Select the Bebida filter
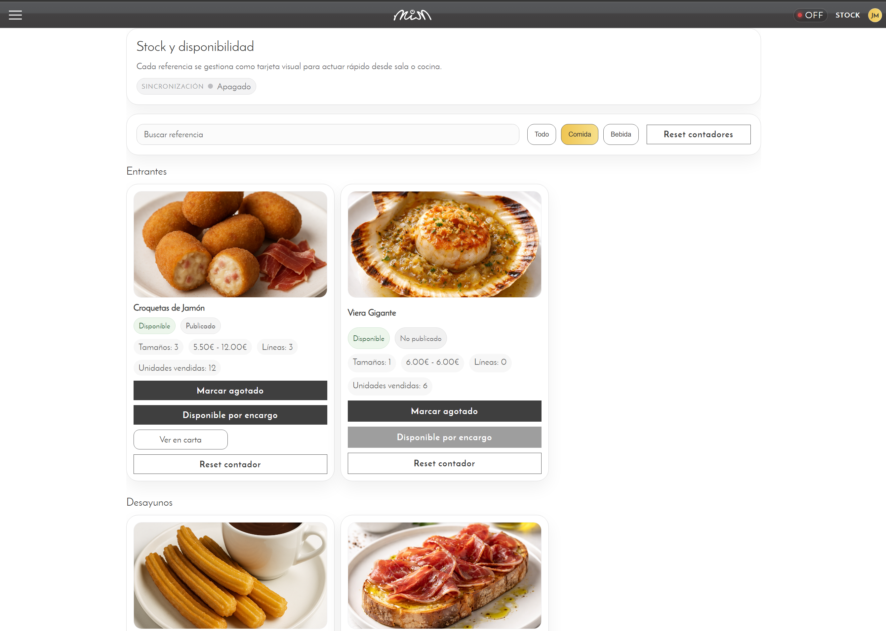This screenshot has width=886, height=631. [621, 135]
